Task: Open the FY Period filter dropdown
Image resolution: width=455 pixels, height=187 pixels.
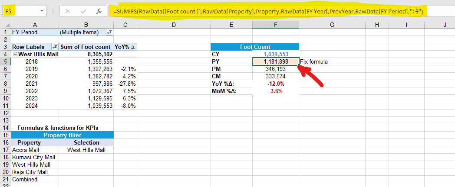Action: [x=110, y=32]
